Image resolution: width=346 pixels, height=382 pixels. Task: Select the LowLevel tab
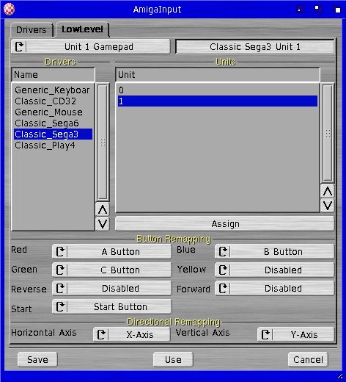tap(82, 29)
